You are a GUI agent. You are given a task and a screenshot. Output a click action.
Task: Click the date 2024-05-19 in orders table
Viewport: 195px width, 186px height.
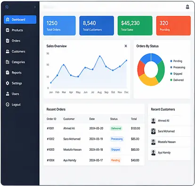point(96,139)
